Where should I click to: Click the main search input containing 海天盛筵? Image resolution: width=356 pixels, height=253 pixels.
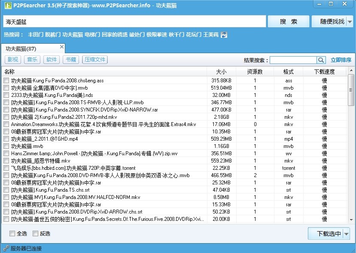point(134,22)
